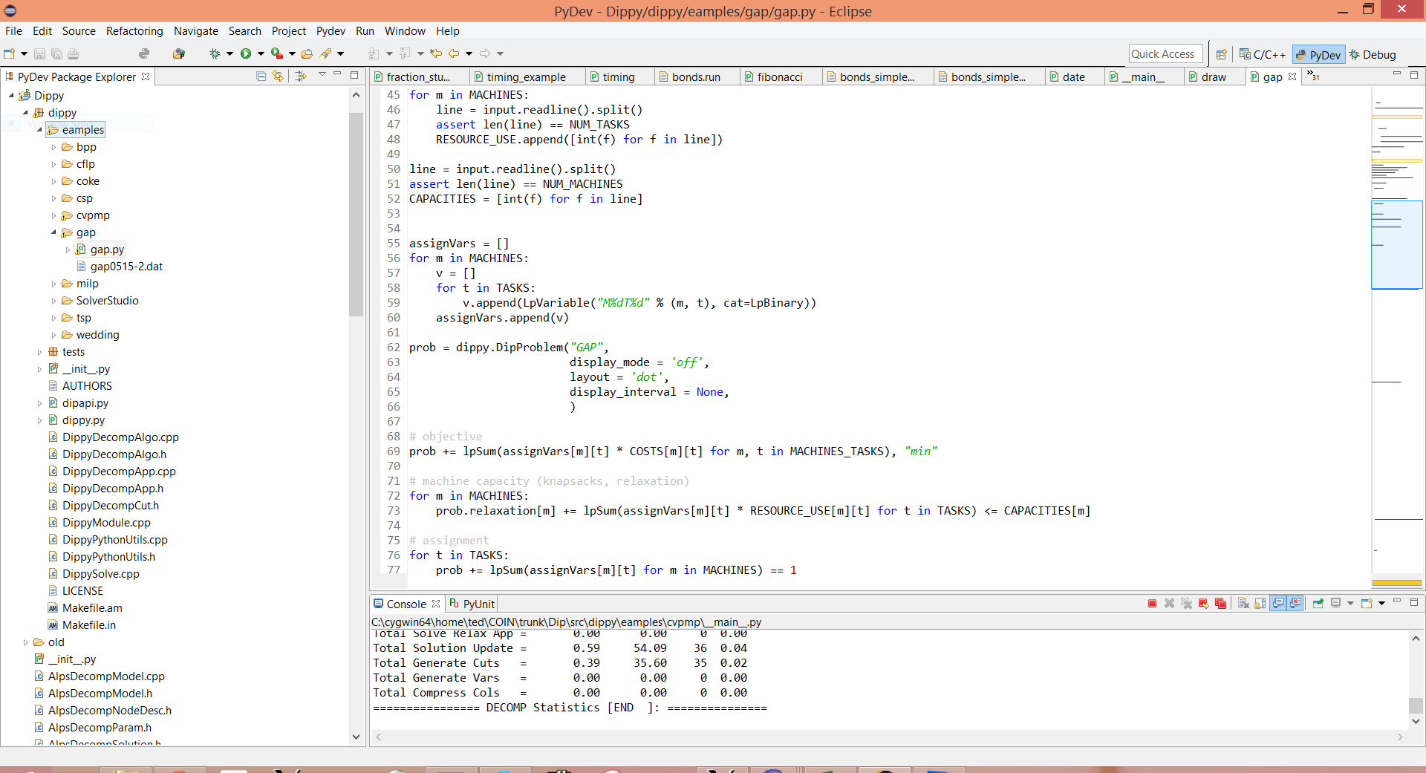Expand the bpp folder
Viewport: 1426px width, 773px height.
click(x=53, y=147)
